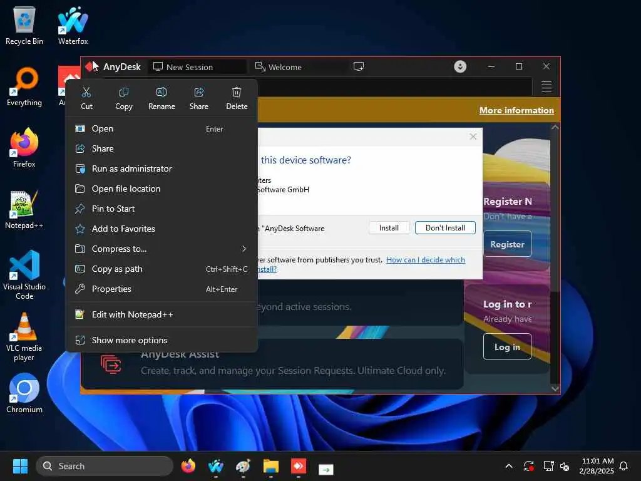This screenshot has width=641, height=481.
Task: Click the More information link
Action: [516, 110]
